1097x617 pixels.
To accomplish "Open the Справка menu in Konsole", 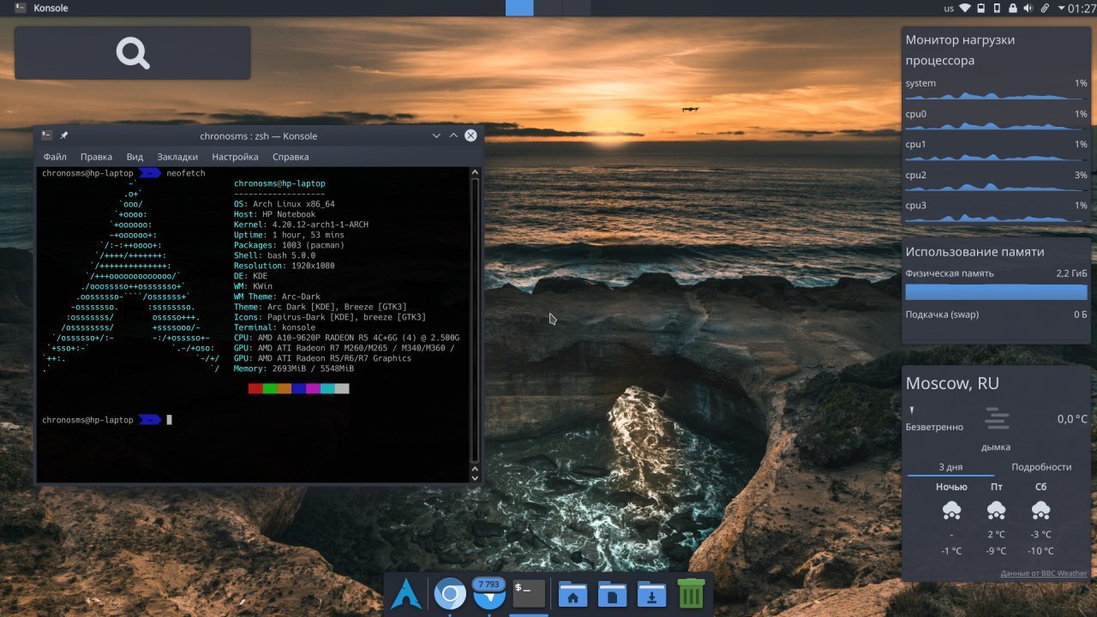I will (291, 157).
